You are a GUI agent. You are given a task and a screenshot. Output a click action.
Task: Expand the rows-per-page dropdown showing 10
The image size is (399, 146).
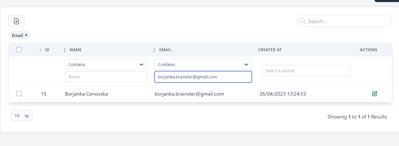(22, 116)
